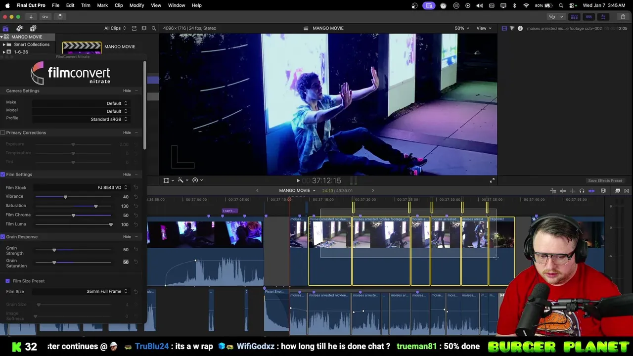Screen dimensions: 633x356
Task: Open the viewer View options dropdown
Action: [484, 28]
